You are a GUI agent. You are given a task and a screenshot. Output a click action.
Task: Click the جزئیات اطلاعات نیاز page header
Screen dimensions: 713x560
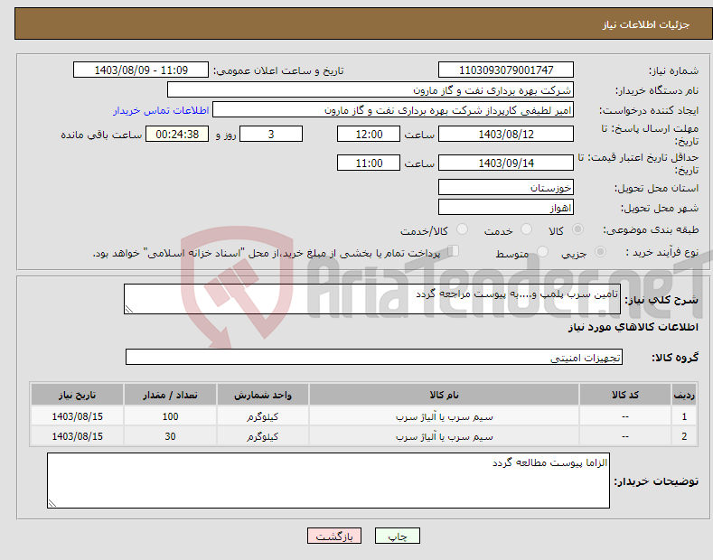pyautogui.click(x=646, y=24)
